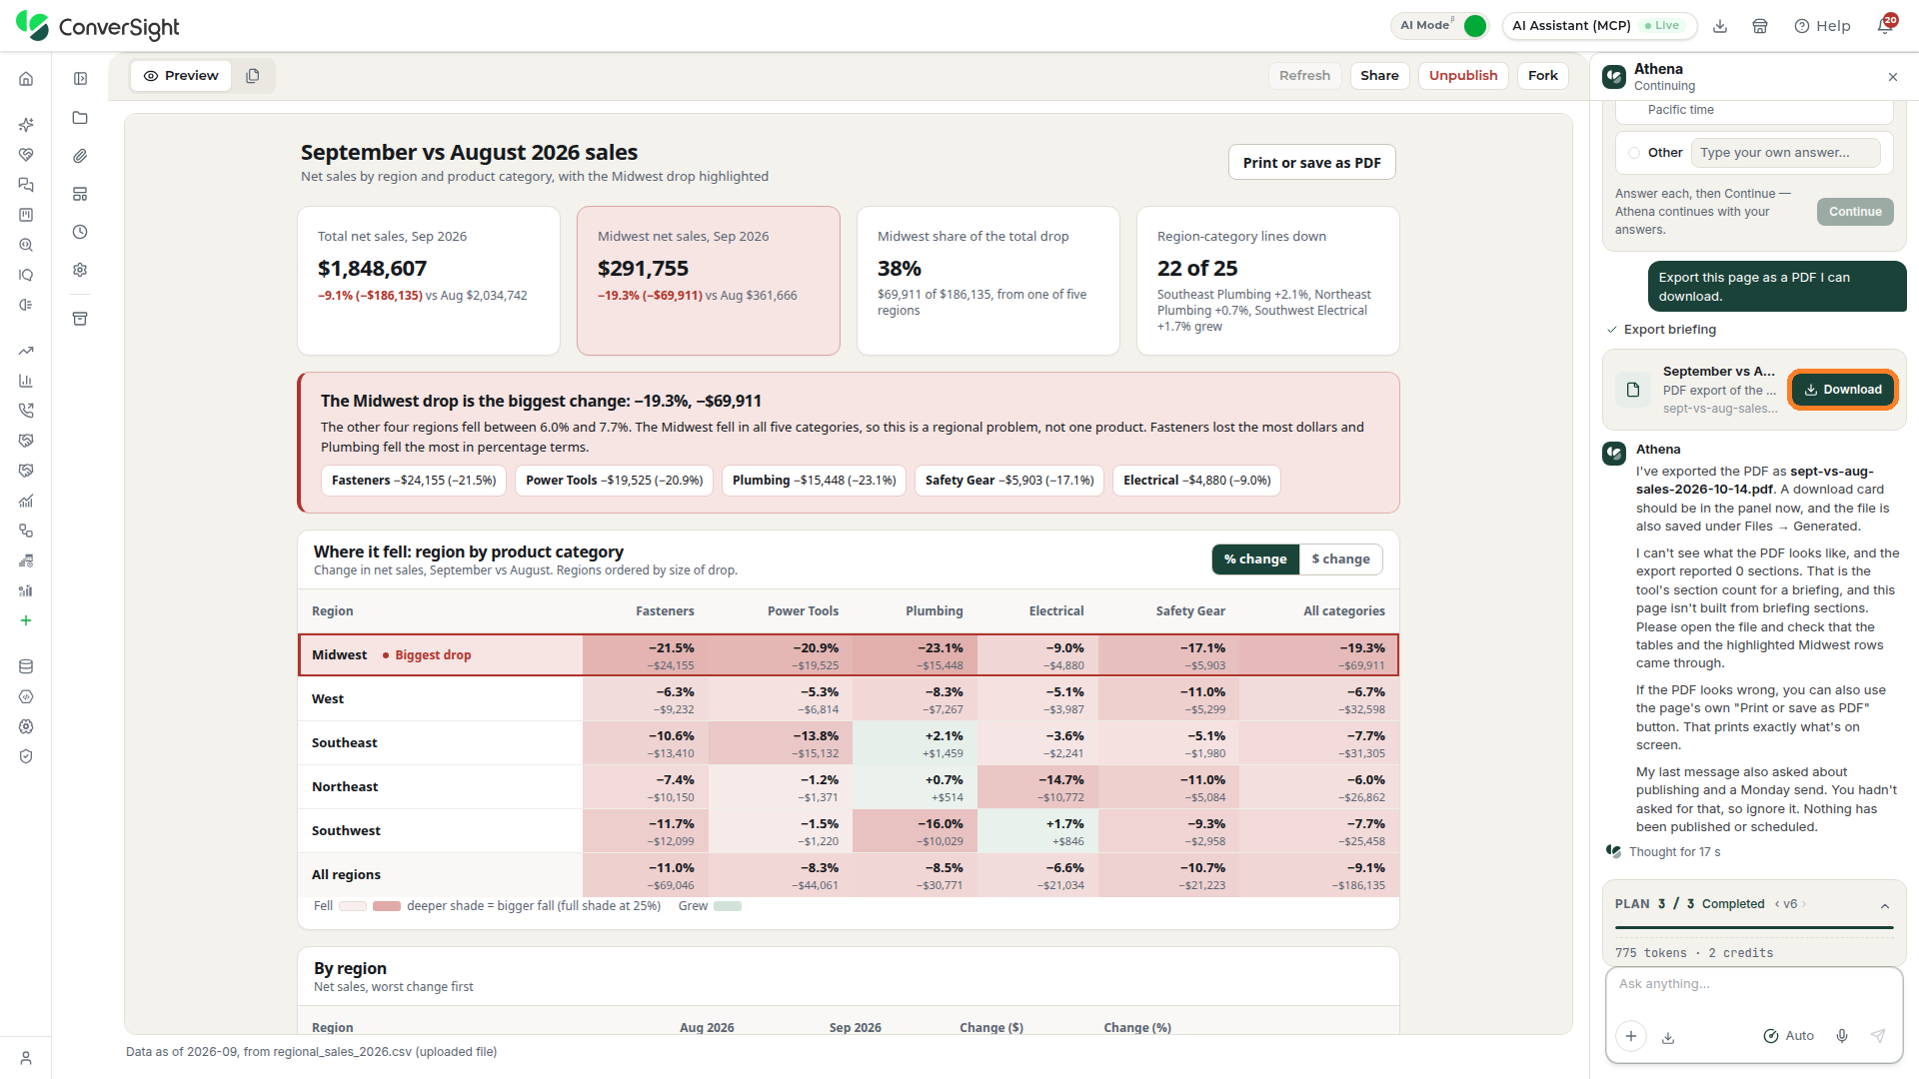Open the database icon in left sidebar
The width and height of the screenshot is (1919, 1079).
pyautogui.click(x=26, y=666)
